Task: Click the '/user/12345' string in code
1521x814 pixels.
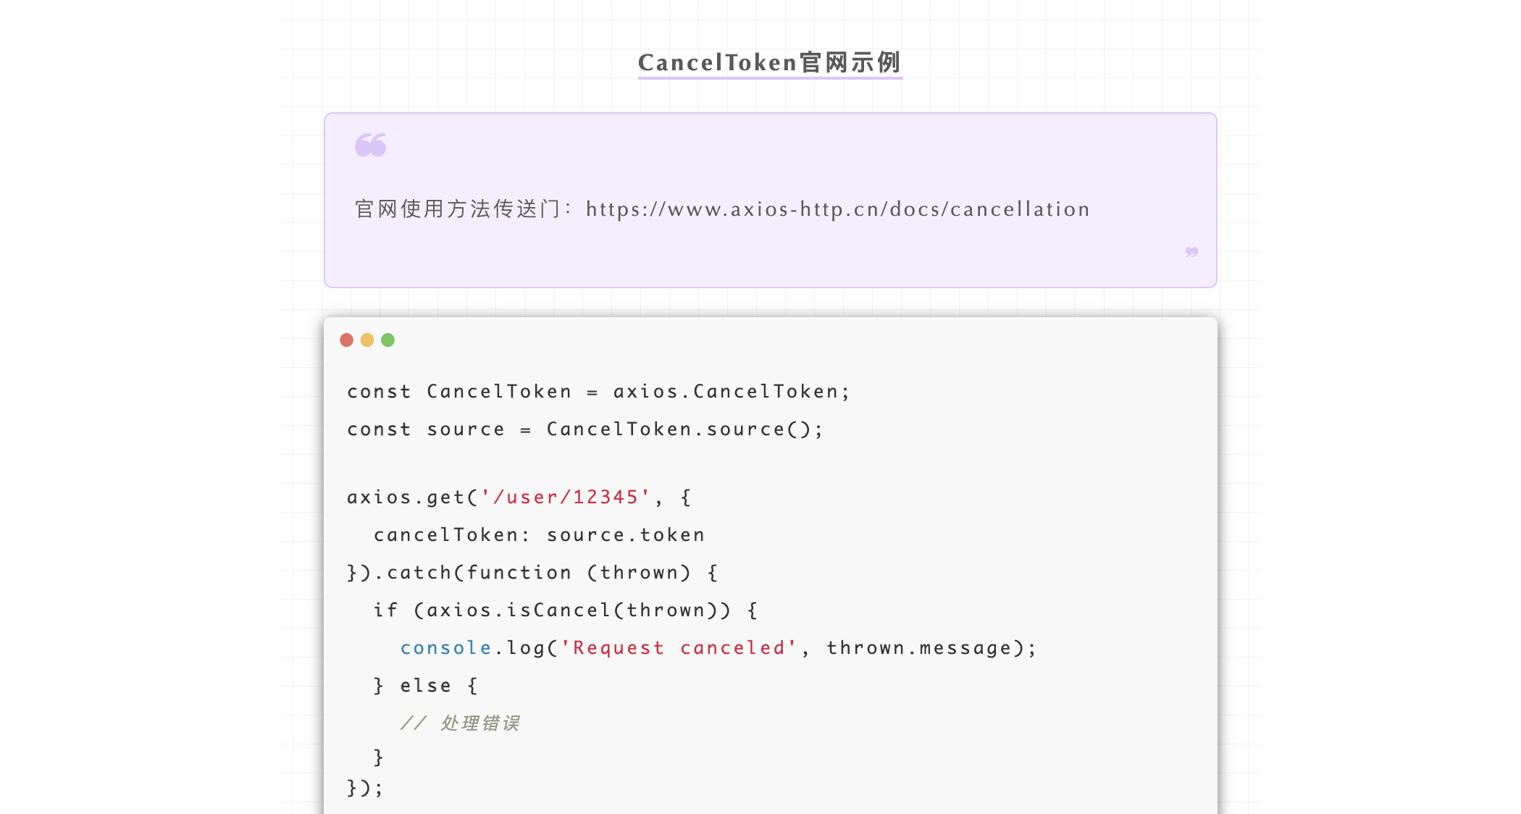Action: (x=566, y=498)
